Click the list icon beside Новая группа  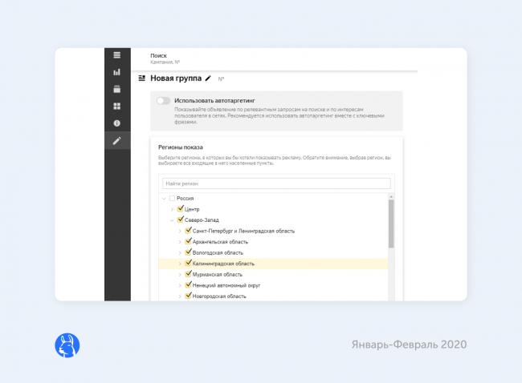click(x=143, y=79)
